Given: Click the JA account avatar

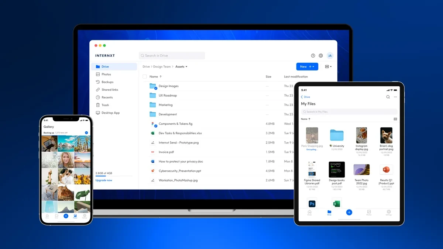Looking at the screenshot, I should coord(330,56).
